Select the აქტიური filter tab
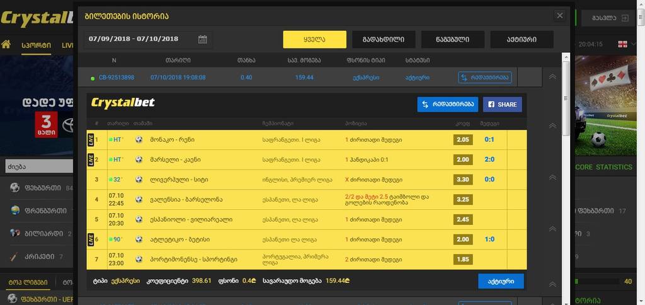Viewport: 645px width, 305px height. click(522, 40)
